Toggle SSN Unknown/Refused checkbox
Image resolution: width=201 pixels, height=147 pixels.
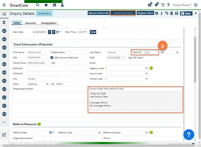[x=52, y=58]
